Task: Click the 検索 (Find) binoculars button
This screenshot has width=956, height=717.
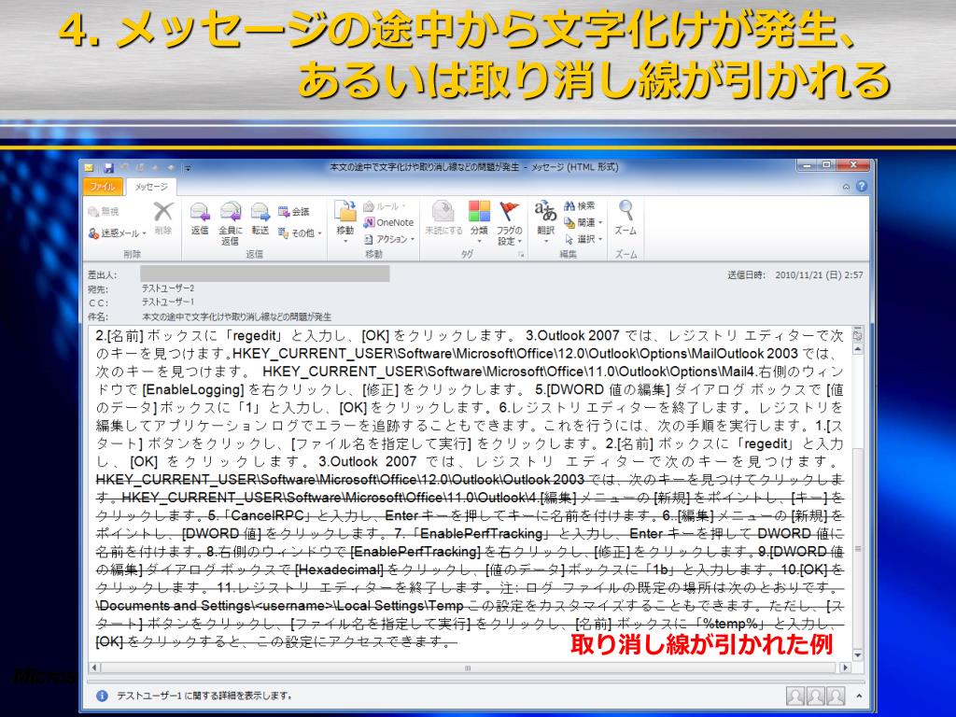Action: click(x=579, y=206)
